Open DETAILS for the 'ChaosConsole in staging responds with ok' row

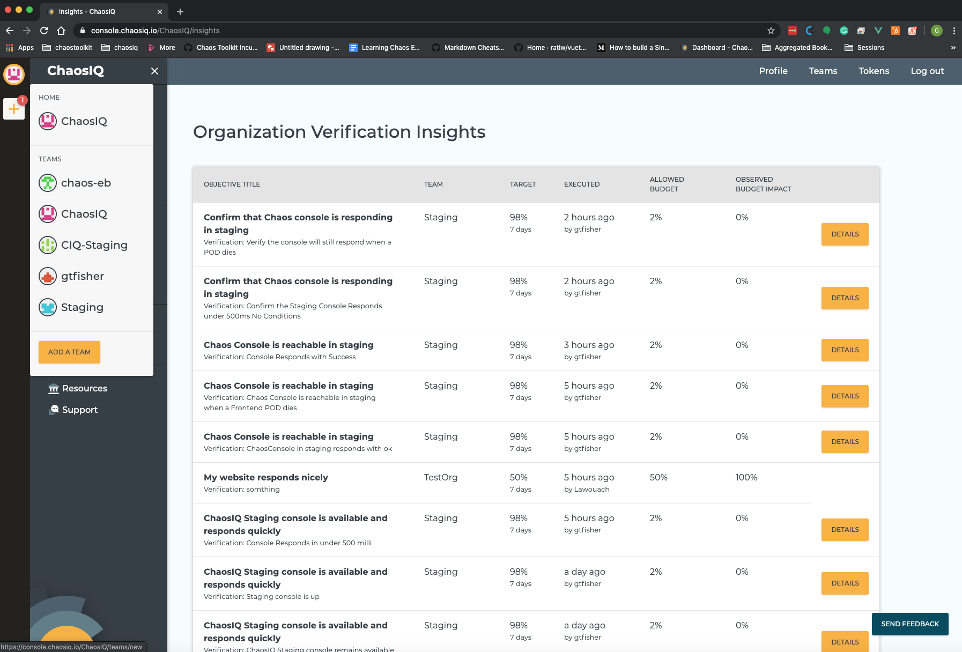[845, 442]
